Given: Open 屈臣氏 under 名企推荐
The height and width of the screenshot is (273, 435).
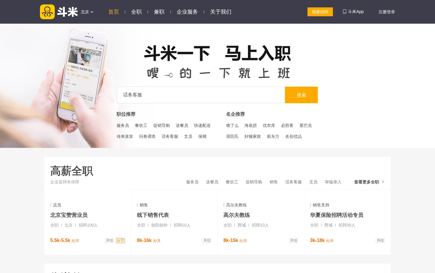Looking at the screenshot, I should point(232,136).
